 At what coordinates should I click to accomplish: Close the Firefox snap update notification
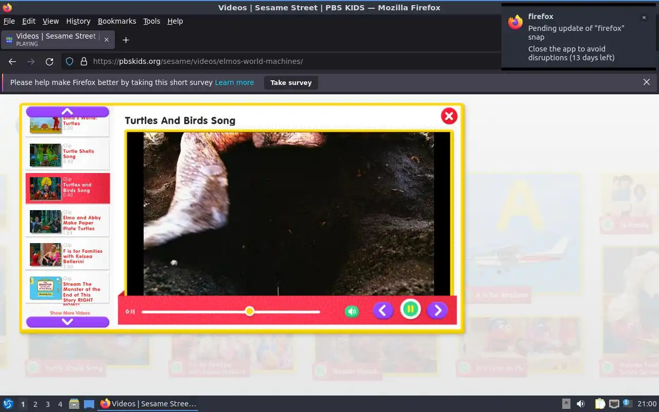pyautogui.click(x=644, y=18)
